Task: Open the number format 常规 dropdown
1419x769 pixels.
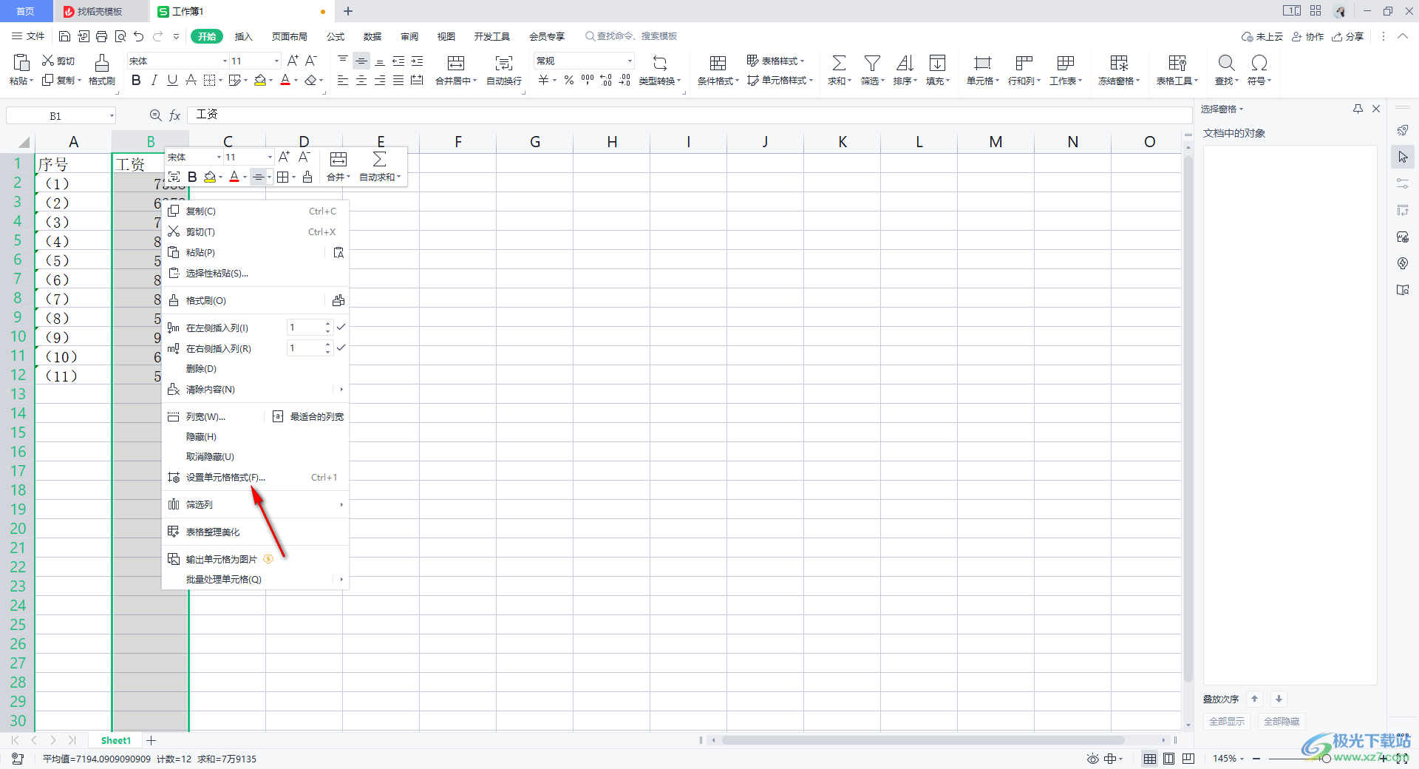Action: point(630,61)
